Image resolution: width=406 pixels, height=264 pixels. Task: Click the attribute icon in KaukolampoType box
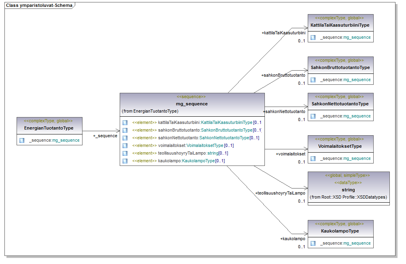coord(313,243)
